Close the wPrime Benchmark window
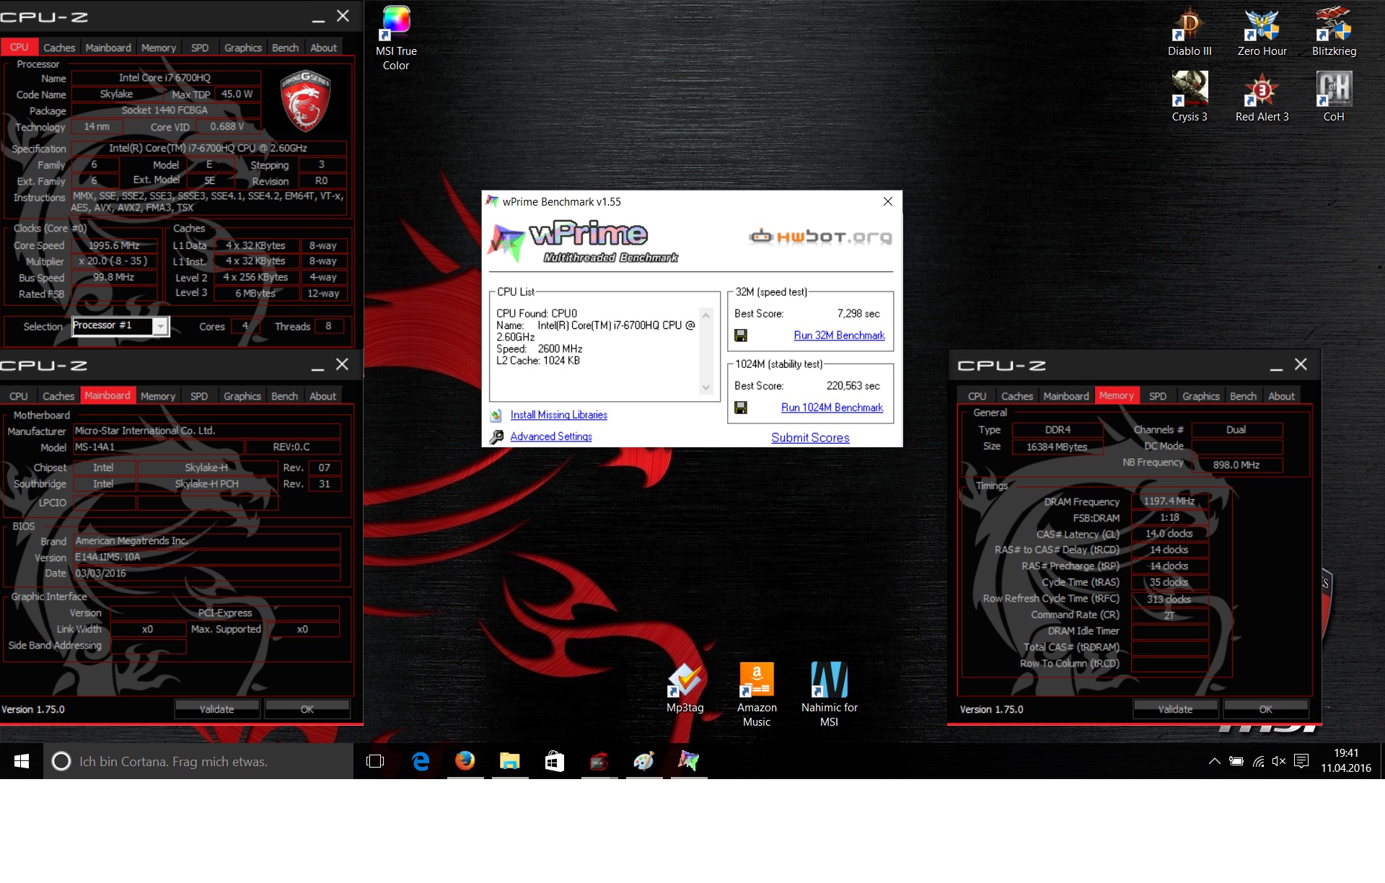 point(888,201)
